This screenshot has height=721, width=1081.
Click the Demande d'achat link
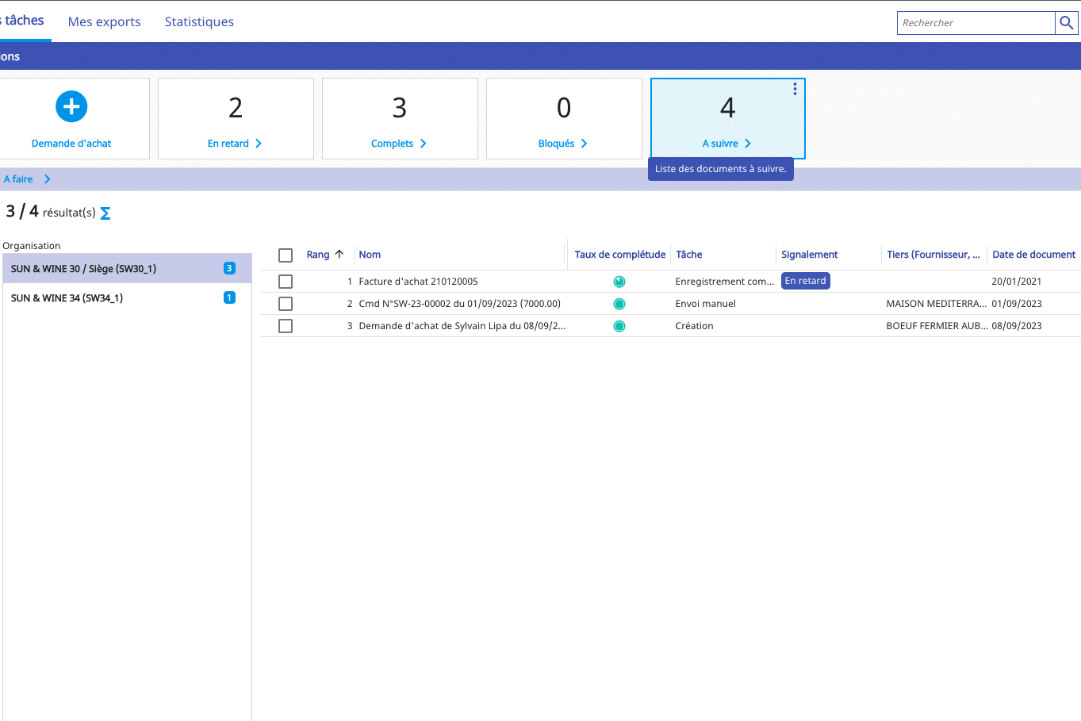pos(71,144)
